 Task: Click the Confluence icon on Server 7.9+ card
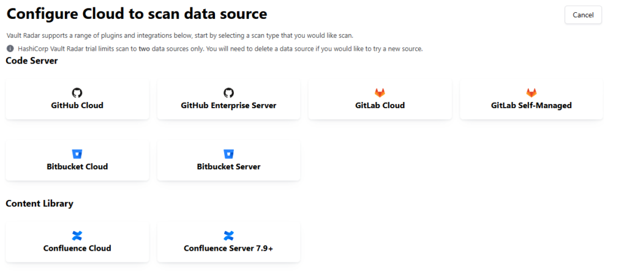[x=228, y=235]
